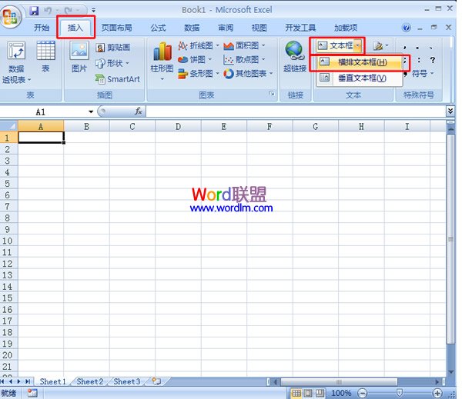Insert a Hyperlink (超链接)
The width and height of the screenshot is (462, 399).
[295, 56]
